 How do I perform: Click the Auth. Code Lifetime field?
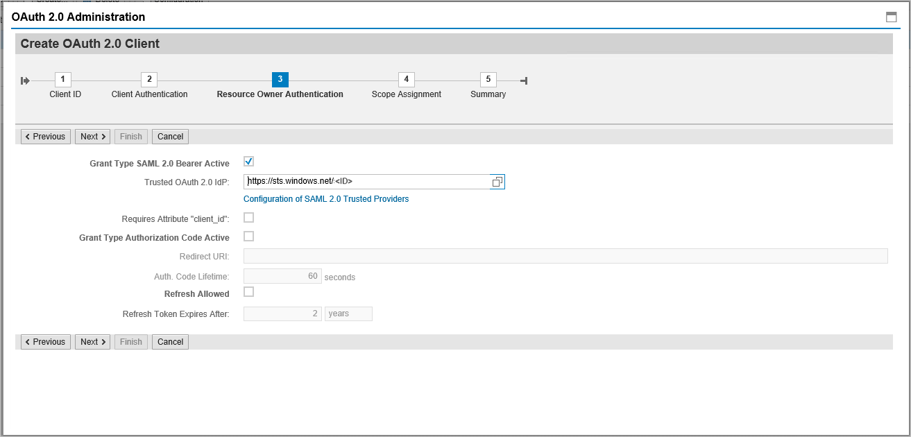(x=282, y=275)
